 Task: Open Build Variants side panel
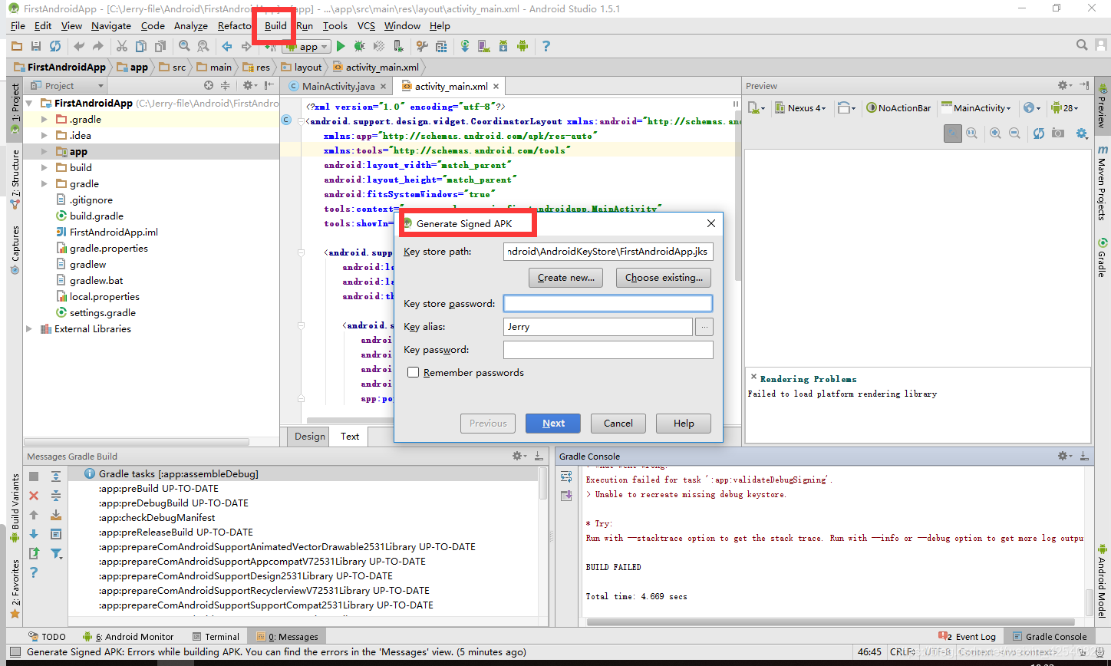pos(14,507)
